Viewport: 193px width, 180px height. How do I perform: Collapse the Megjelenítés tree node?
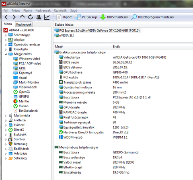pos(6,54)
